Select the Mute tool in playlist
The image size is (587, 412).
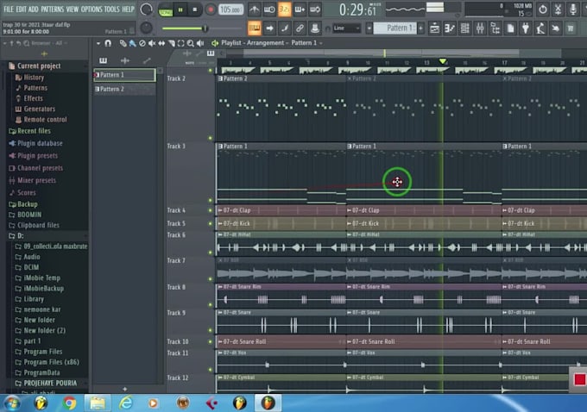coord(152,43)
